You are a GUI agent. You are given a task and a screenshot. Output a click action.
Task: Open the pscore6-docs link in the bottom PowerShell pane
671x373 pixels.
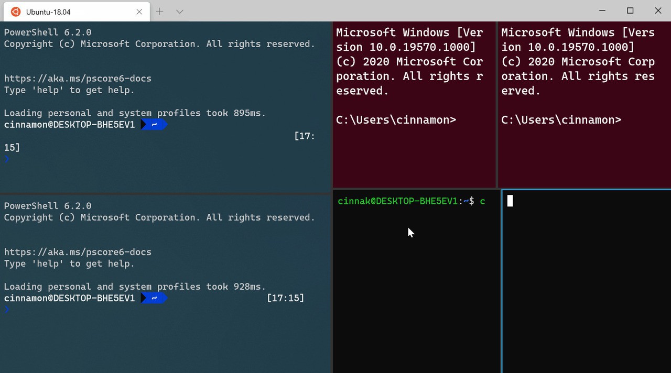click(x=78, y=252)
